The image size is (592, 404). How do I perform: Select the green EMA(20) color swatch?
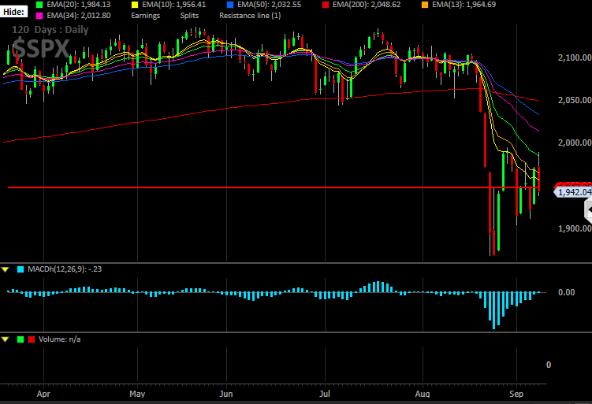39,5
